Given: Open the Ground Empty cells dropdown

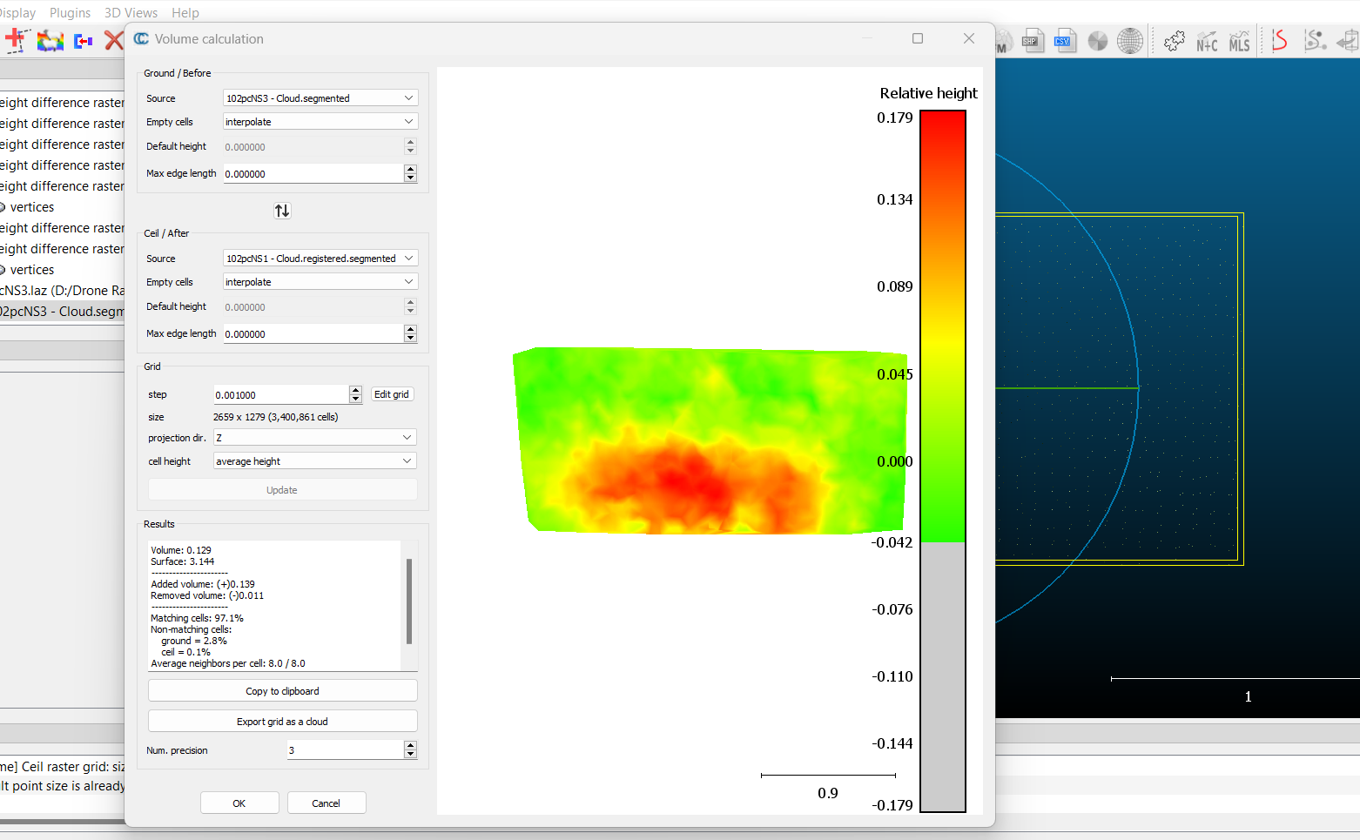Looking at the screenshot, I should 320,121.
